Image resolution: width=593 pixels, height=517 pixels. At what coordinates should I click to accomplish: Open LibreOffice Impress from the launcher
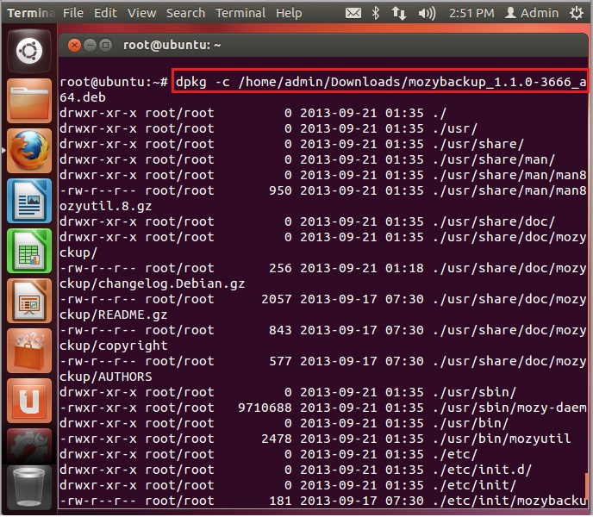point(29,301)
